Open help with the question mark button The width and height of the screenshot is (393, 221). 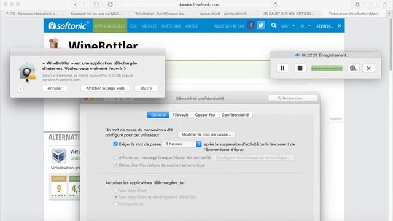pos(20,90)
